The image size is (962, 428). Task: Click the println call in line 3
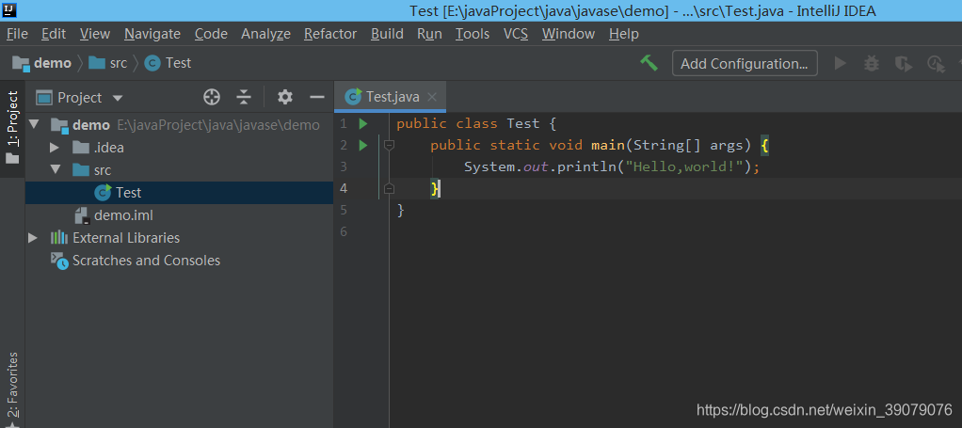pyautogui.click(x=586, y=166)
